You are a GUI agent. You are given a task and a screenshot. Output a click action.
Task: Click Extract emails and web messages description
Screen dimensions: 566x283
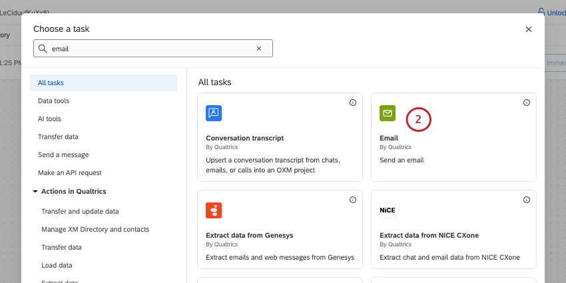(280, 258)
